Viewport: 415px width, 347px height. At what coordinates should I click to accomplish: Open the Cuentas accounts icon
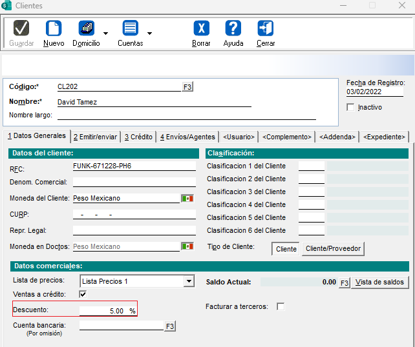[130, 29]
